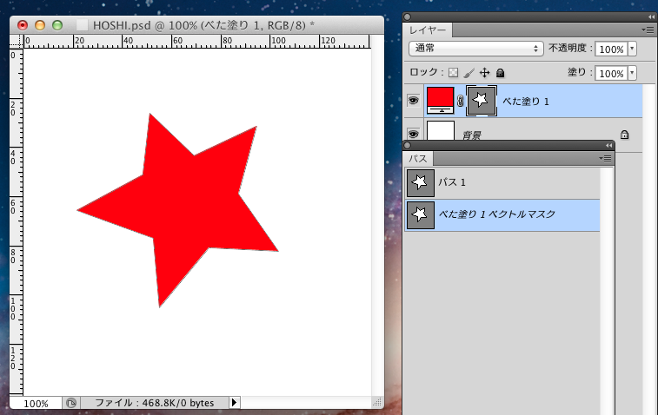Hide the べた塗り 1 layer

pyautogui.click(x=414, y=101)
